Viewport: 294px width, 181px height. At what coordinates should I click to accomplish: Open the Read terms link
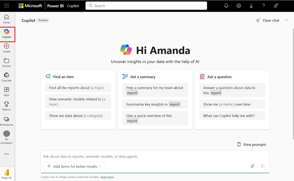click(x=107, y=177)
